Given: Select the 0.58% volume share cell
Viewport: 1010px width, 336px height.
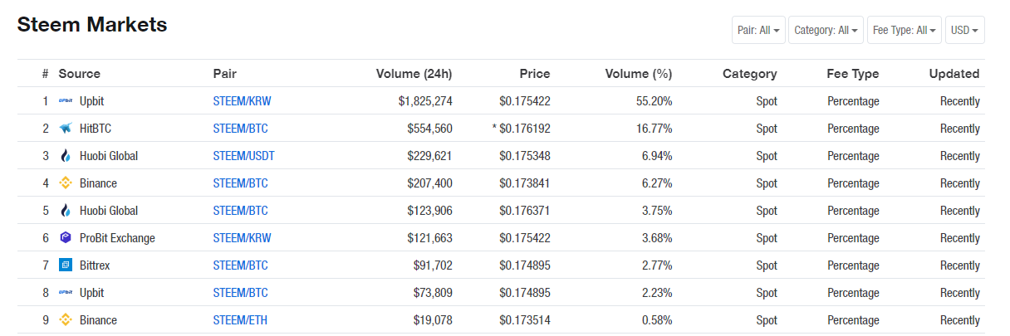Looking at the screenshot, I should coord(658,320).
